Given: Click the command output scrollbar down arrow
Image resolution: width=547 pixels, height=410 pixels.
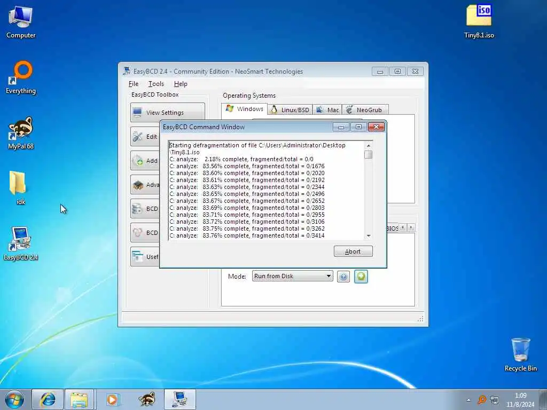Looking at the screenshot, I should click(x=369, y=236).
